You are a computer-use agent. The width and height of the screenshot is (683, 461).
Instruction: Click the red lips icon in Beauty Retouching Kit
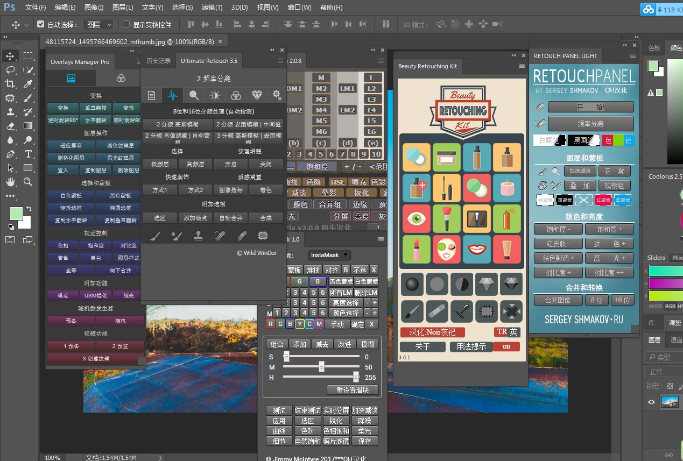[x=476, y=249]
